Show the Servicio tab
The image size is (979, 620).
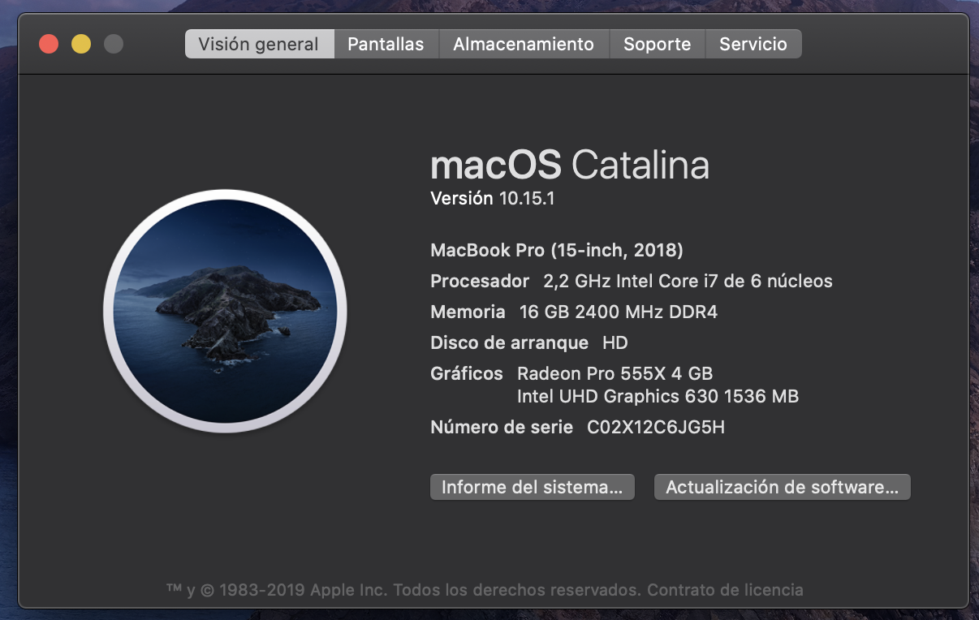753,44
